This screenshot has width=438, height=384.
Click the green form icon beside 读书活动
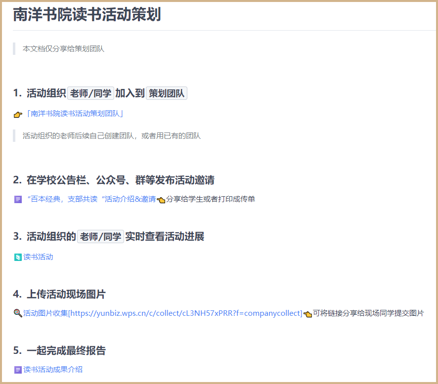point(18,257)
